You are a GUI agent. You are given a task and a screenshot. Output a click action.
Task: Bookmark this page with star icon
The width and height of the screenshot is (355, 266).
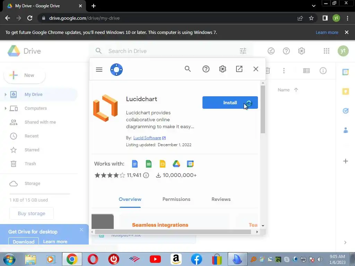tap(311, 18)
